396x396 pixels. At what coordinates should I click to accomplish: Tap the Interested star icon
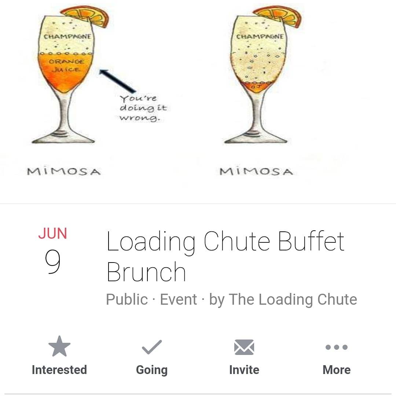point(59,346)
